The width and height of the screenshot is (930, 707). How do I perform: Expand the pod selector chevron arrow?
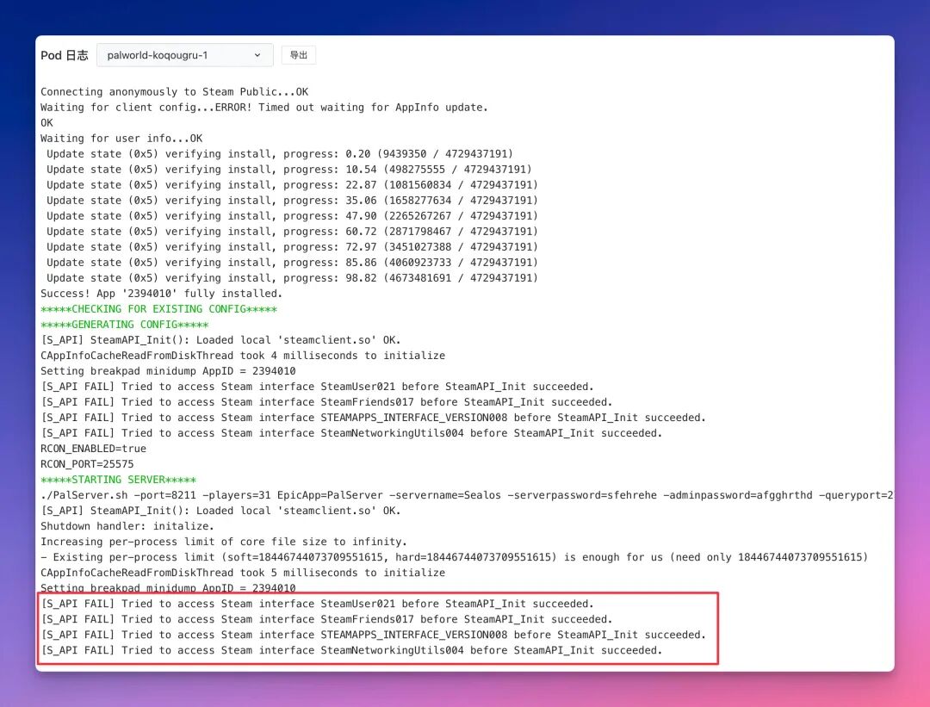257,55
